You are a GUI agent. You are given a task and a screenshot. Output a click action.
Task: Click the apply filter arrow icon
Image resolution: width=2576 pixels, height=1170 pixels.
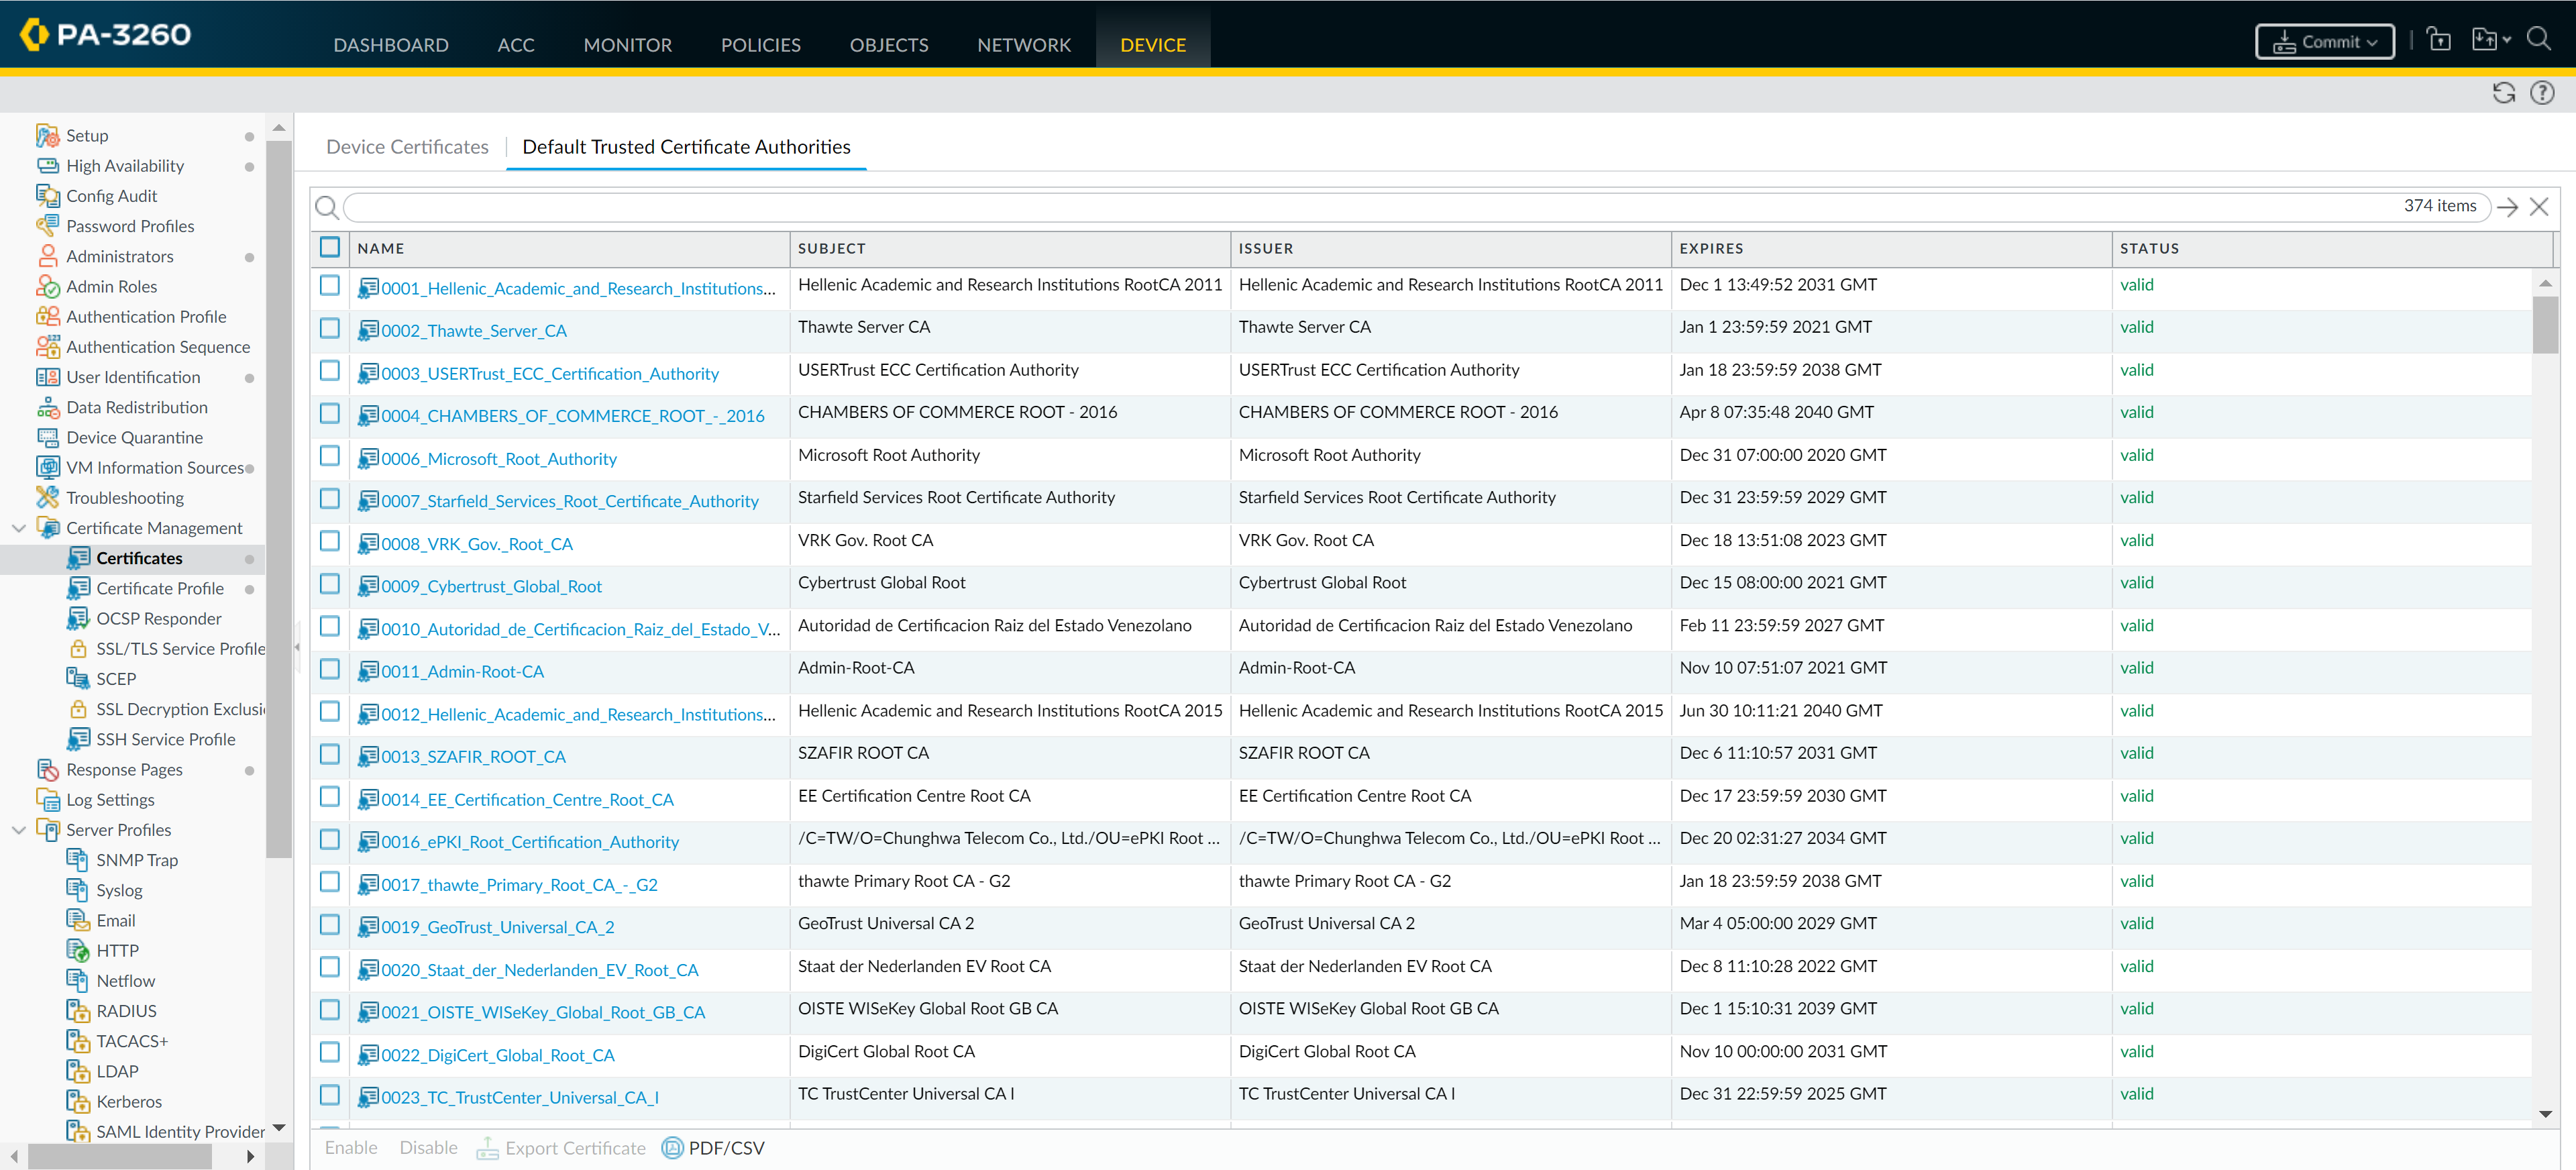(x=2507, y=207)
